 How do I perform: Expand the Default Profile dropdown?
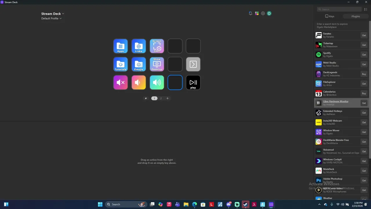(52, 19)
